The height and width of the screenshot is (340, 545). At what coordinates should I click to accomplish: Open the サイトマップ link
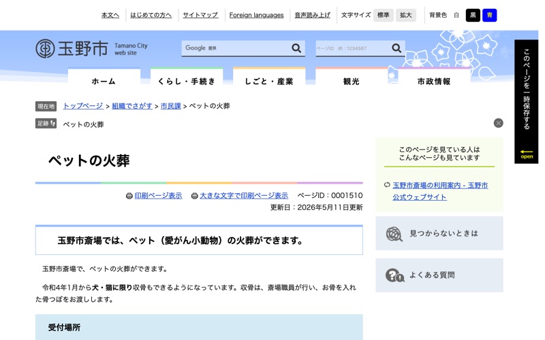(200, 15)
